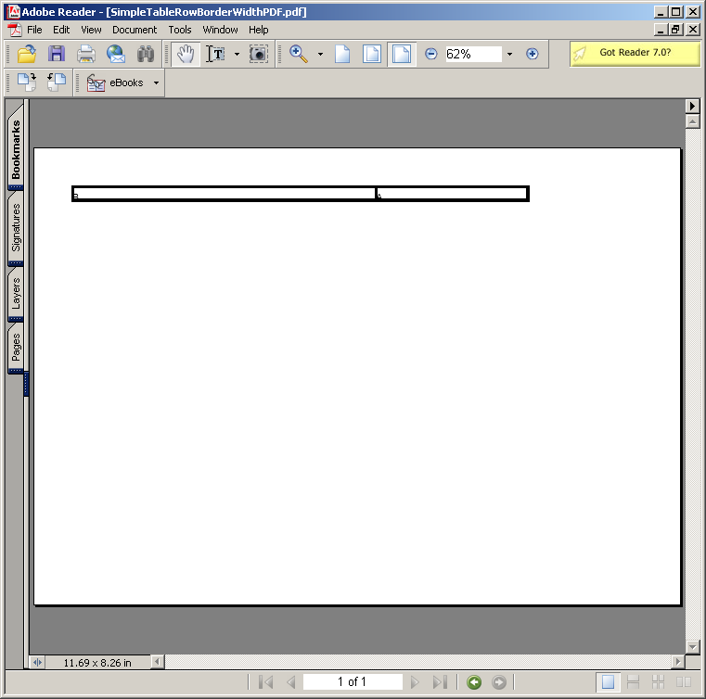Open document pane options arrow at top right

(x=692, y=107)
